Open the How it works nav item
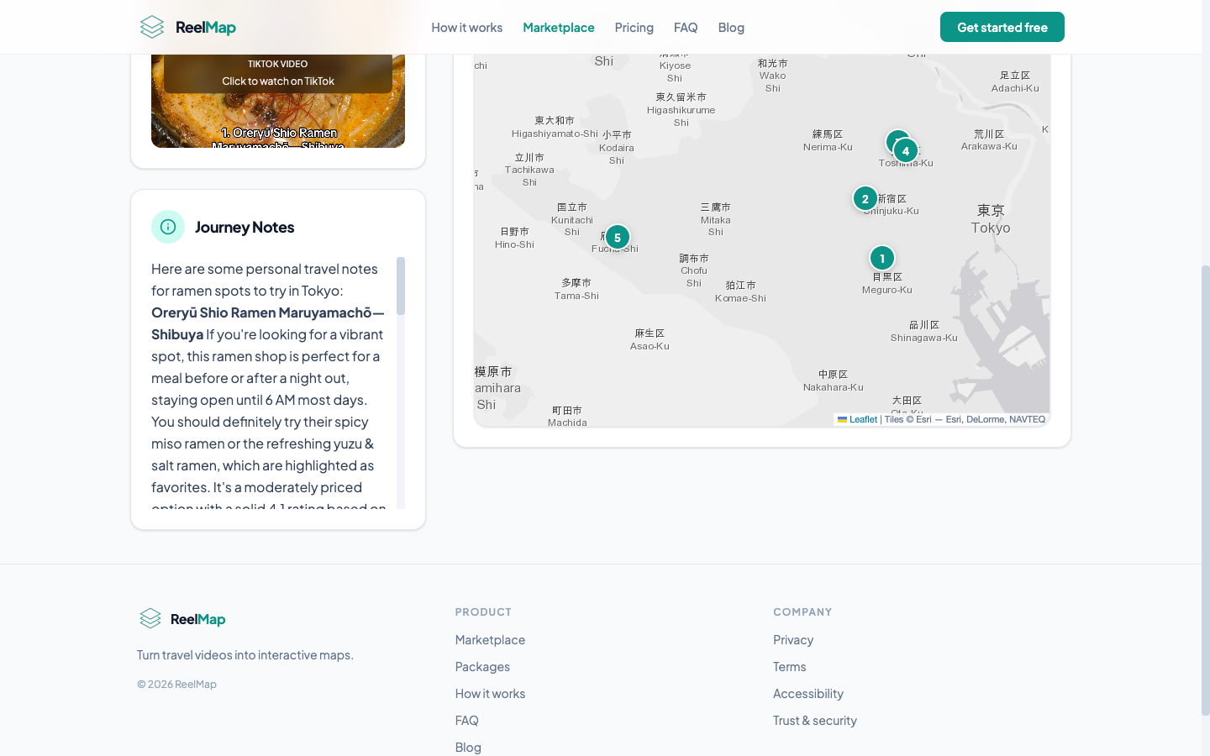Image resolution: width=1210 pixels, height=756 pixels. click(466, 27)
